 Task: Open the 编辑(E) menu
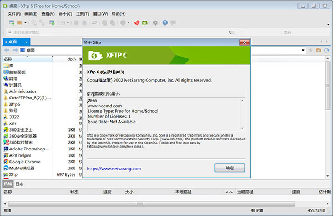31,14
